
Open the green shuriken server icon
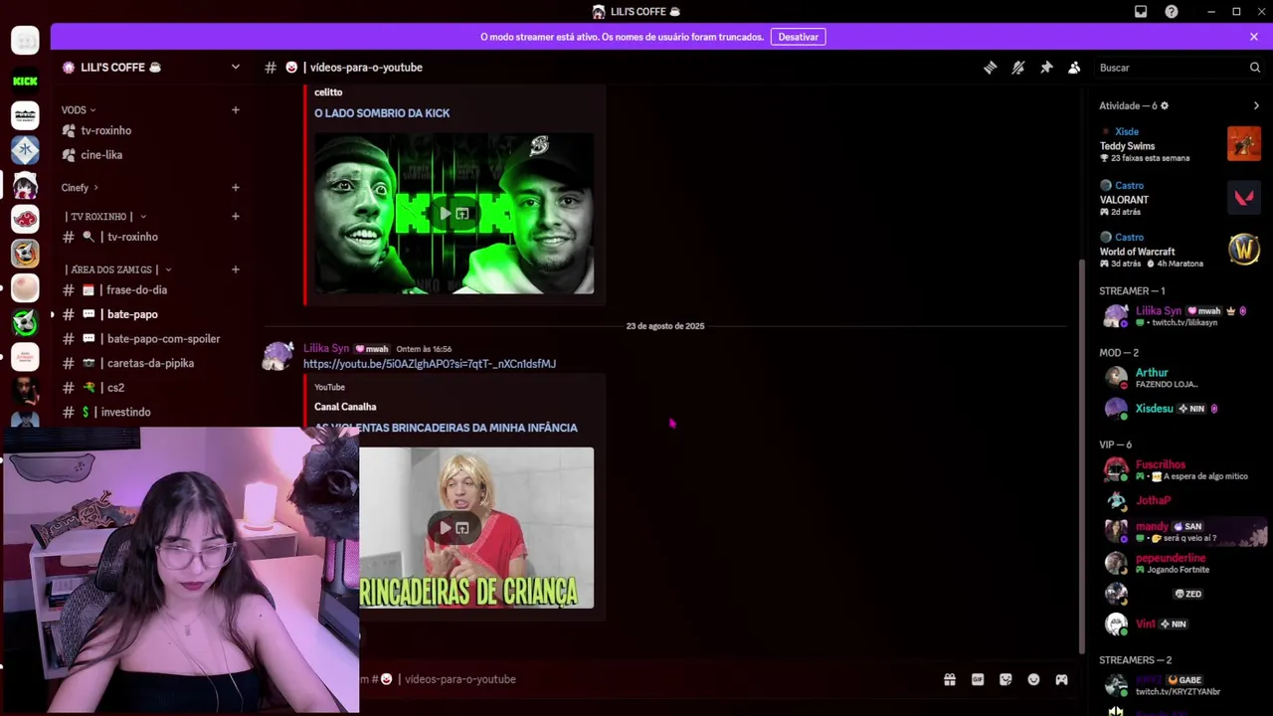click(25, 322)
